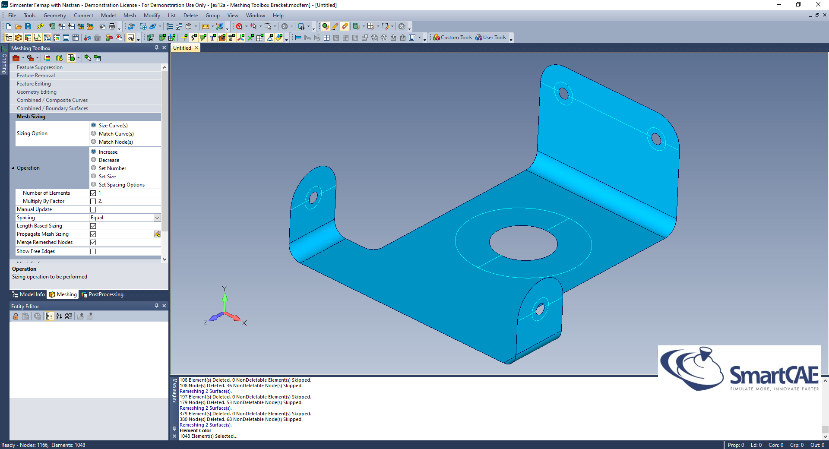
Task: Close the Untitled view tab
Action: pyautogui.click(x=196, y=48)
